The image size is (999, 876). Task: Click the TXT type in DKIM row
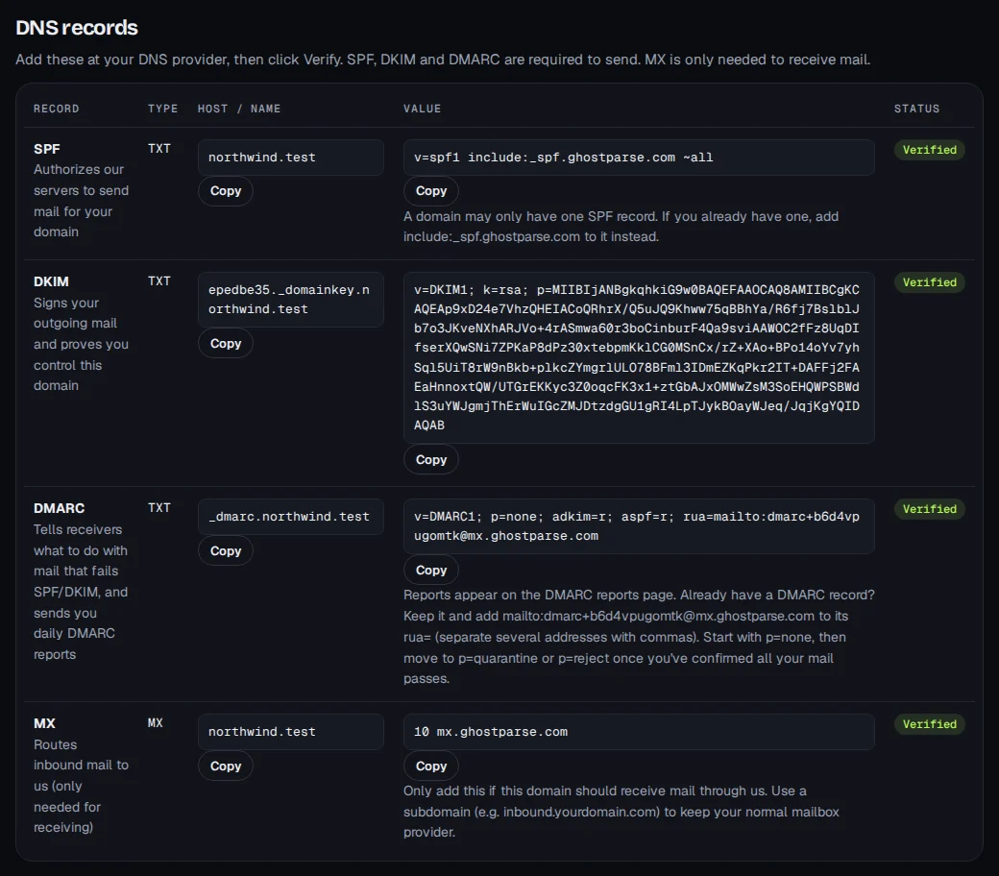pyautogui.click(x=159, y=281)
